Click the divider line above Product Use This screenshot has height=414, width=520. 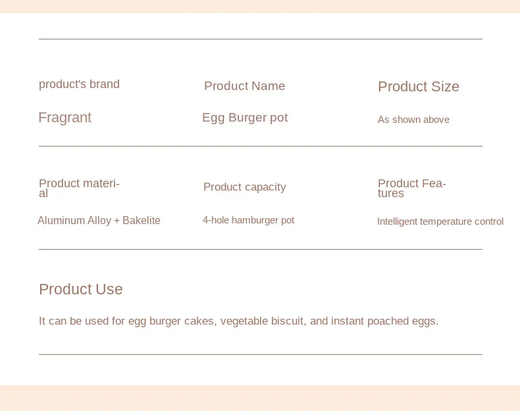point(261,250)
